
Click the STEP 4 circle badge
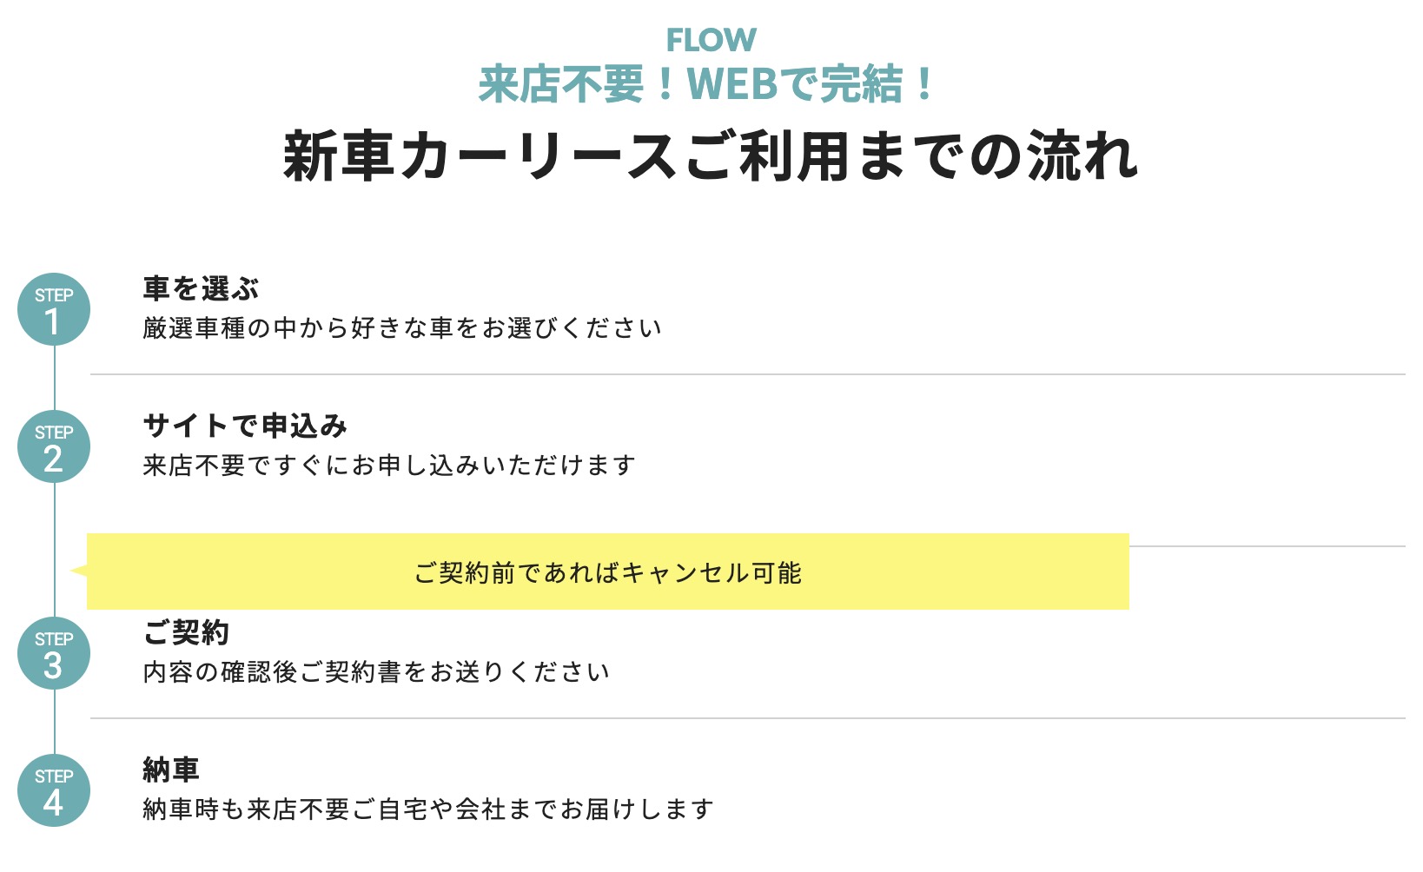point(54,790)
